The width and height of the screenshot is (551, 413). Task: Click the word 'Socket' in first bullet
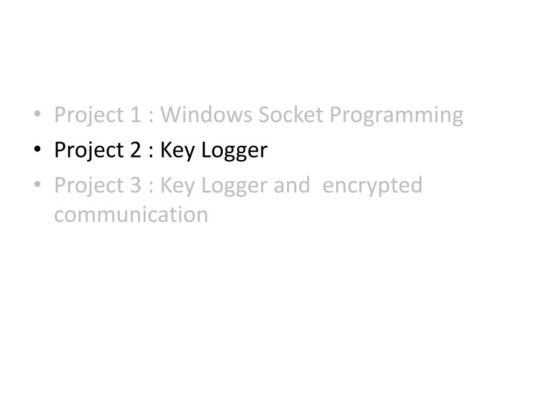click(291, 114)
